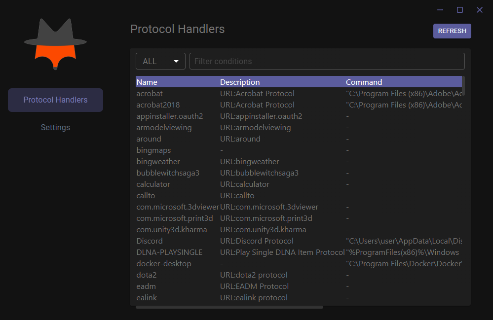The width and height of the screenshot is (493, 320).
Task: Select the acrobat2018 row name
Action: [158, 105]
